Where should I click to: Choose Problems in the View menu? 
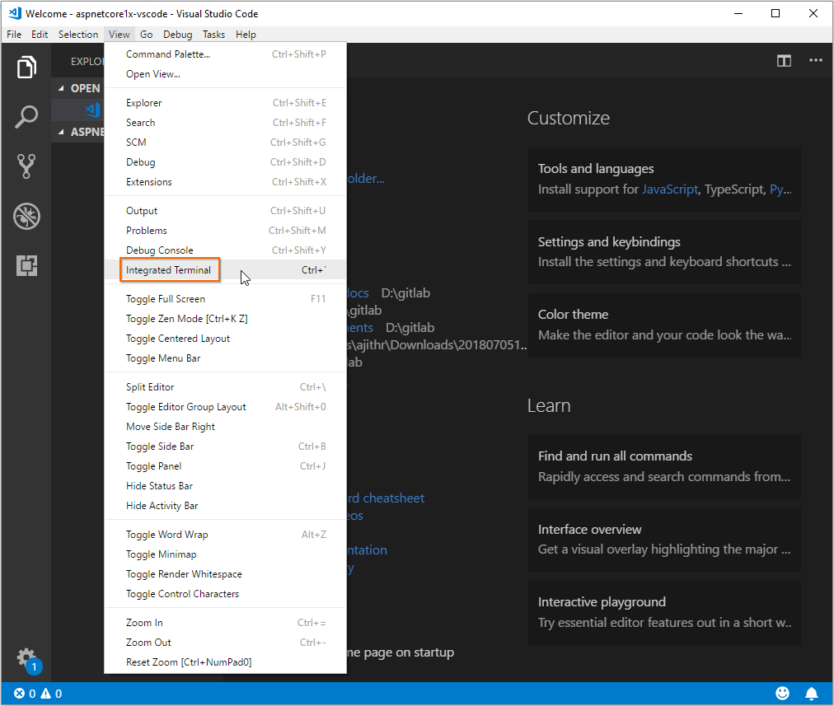pyautogui.click(x=226, y=230)
